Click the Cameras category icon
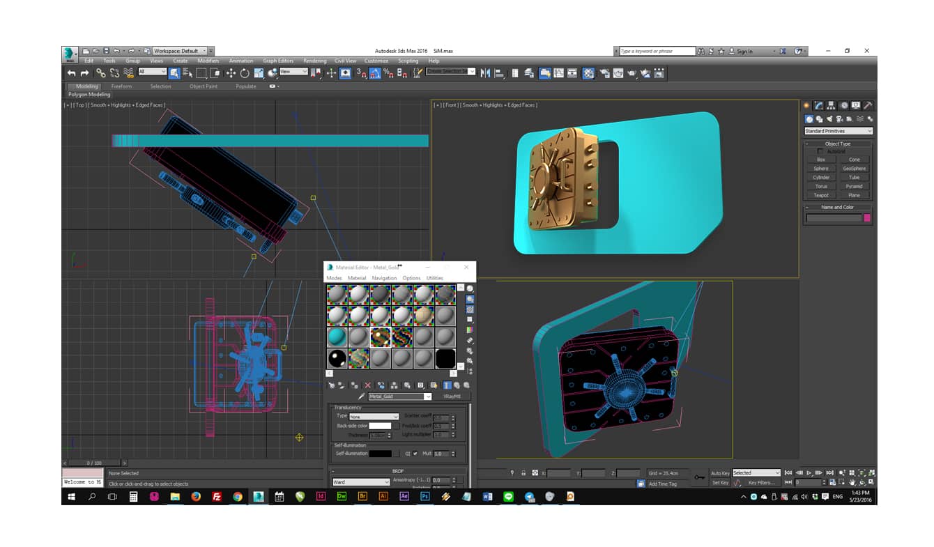Screen dimensions: 934x547 point(840,119)
